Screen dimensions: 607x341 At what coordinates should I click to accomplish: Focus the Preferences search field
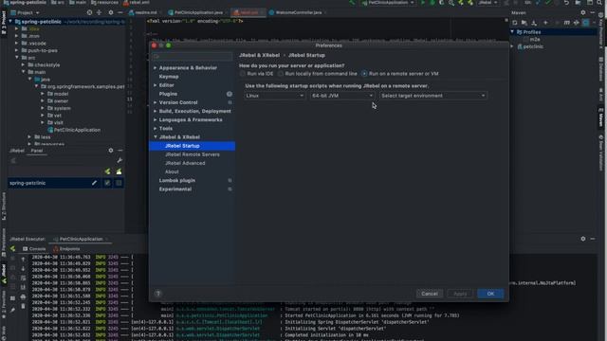(193, 57)
